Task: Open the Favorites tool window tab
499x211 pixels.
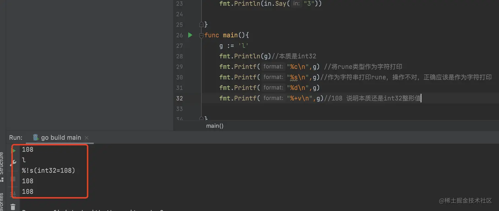Action: coord(2,201)
